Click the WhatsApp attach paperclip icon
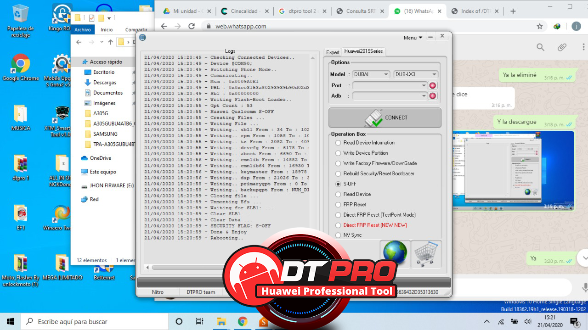This screenshot has width=588, height=330. 562,47
